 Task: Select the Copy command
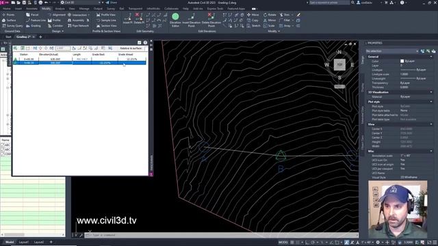coord(253,20)
